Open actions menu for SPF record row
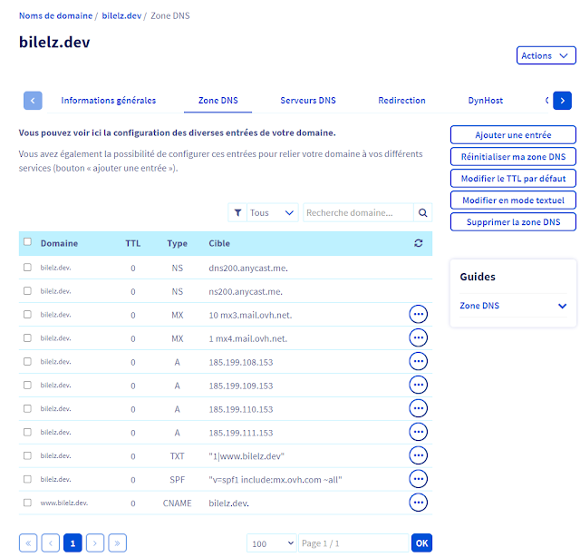This screenshot has height=557, width=580. tap(418, 479)
